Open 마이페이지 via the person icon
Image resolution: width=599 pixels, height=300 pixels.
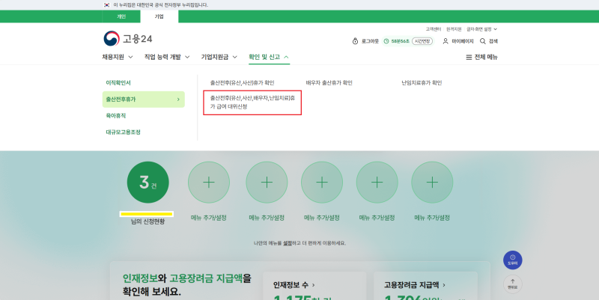click(x=446, y=41)
